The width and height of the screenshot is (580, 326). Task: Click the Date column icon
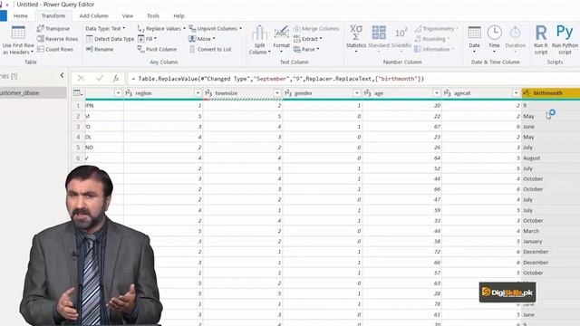[x=474, y=33]
